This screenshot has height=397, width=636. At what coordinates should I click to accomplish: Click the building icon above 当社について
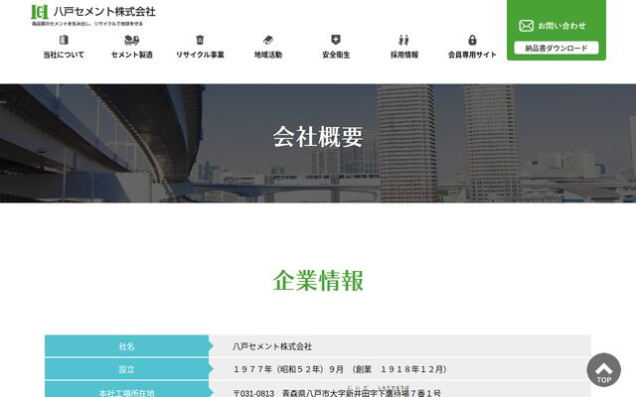(64, 40)
